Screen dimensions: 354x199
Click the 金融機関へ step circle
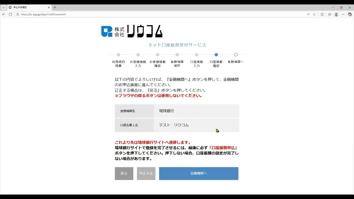click(x=236, y=55)
